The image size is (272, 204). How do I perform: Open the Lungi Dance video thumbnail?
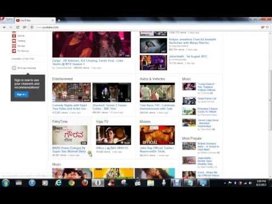(189, 87)
